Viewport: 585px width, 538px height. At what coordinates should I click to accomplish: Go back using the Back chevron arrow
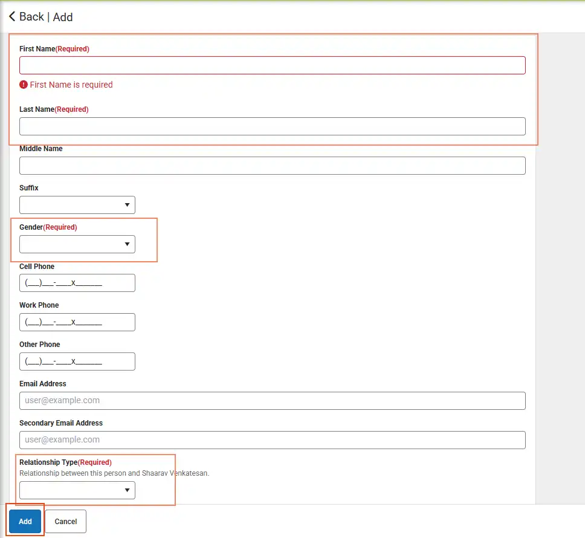coord(12,16)
